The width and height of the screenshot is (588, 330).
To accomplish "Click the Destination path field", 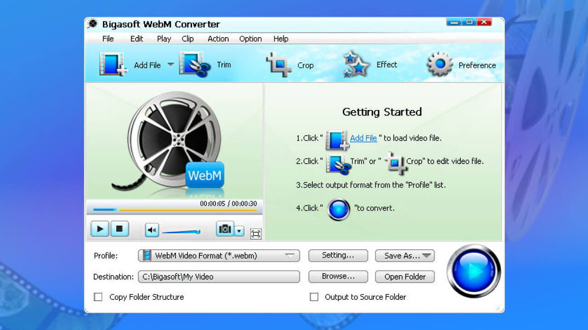I will pos(219,277).
